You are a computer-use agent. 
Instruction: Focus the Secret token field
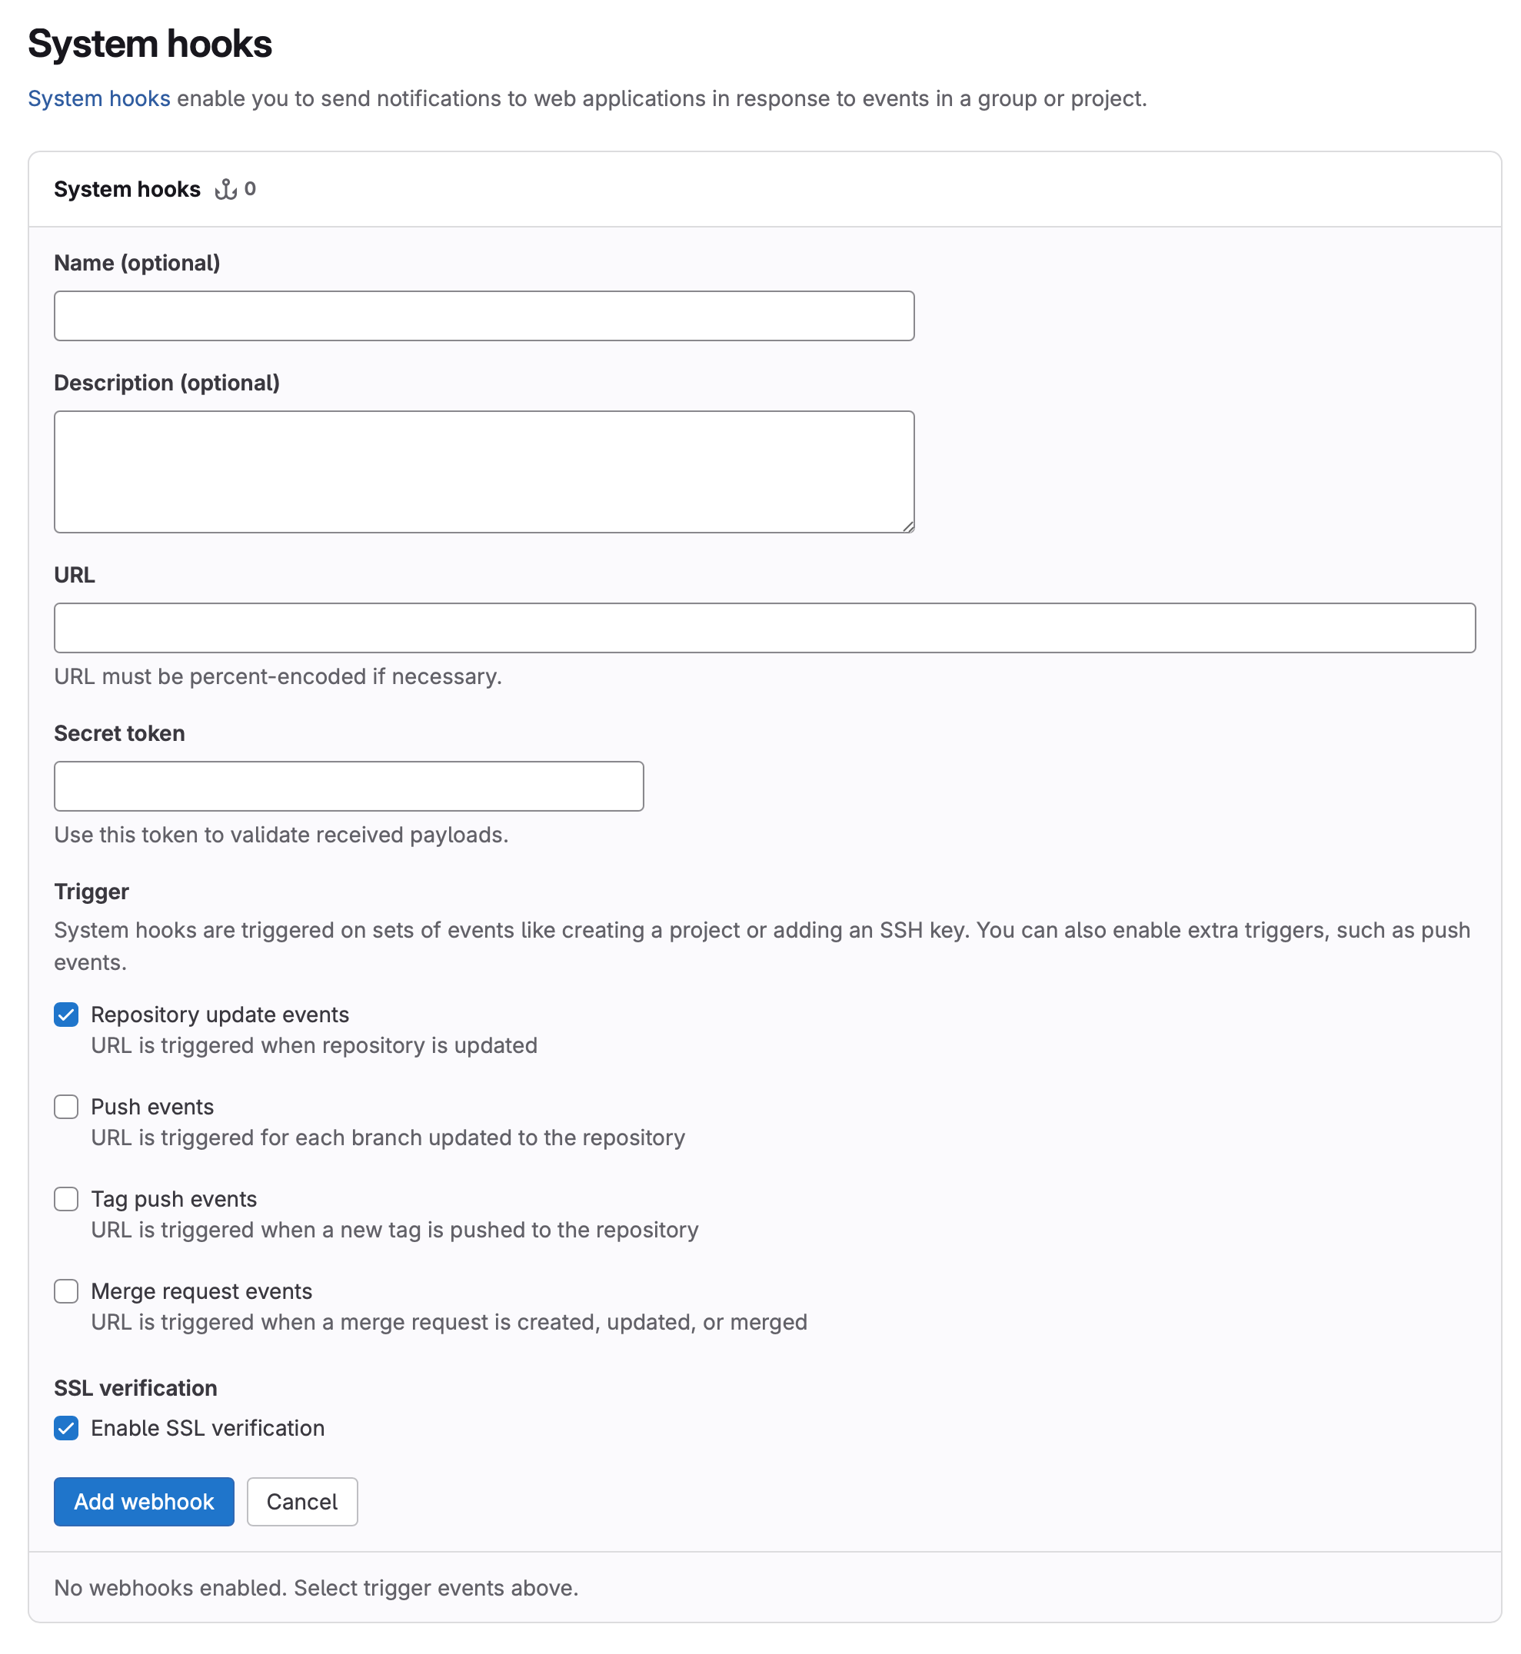pyautogui.click(x=348, y=786)
